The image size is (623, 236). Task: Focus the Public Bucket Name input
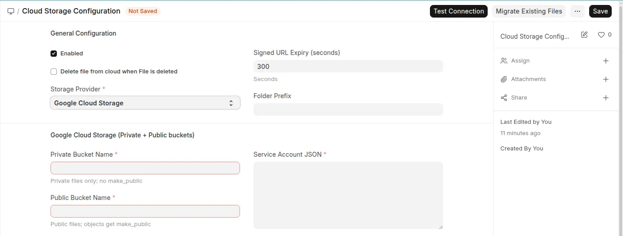(x=145, y=211)
